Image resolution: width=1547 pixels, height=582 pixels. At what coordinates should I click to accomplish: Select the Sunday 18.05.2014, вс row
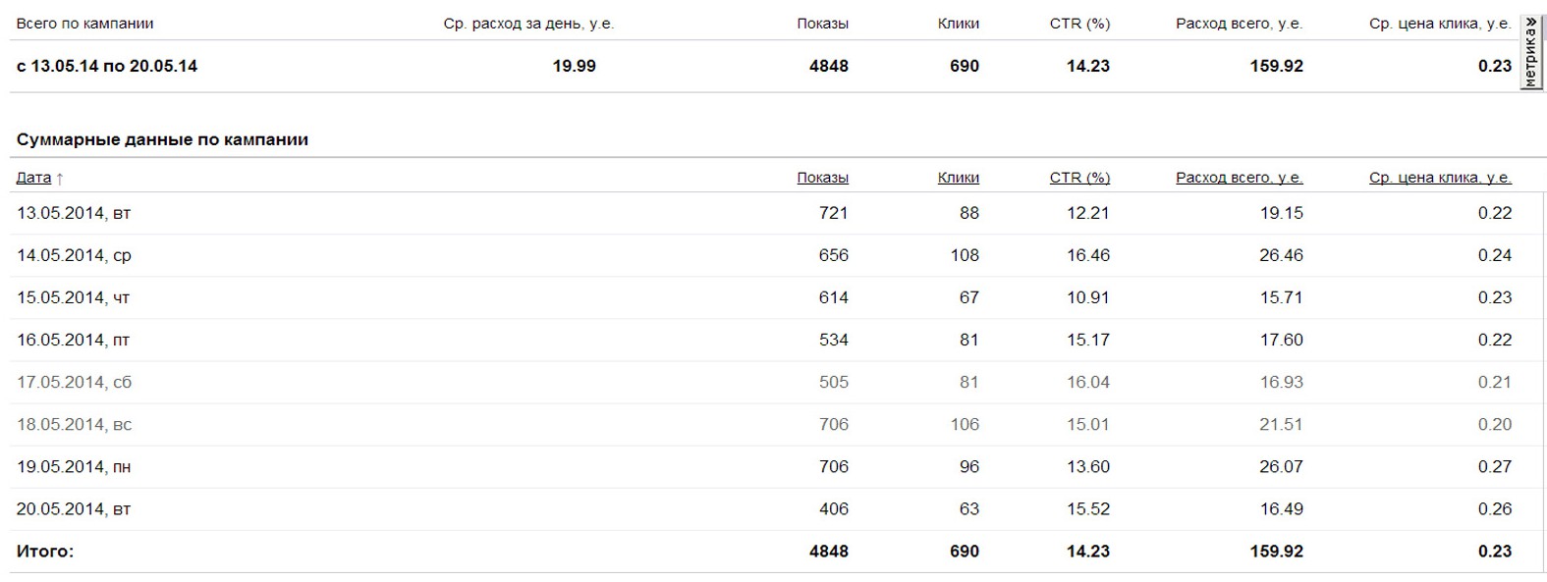click(x=74, y=424)
